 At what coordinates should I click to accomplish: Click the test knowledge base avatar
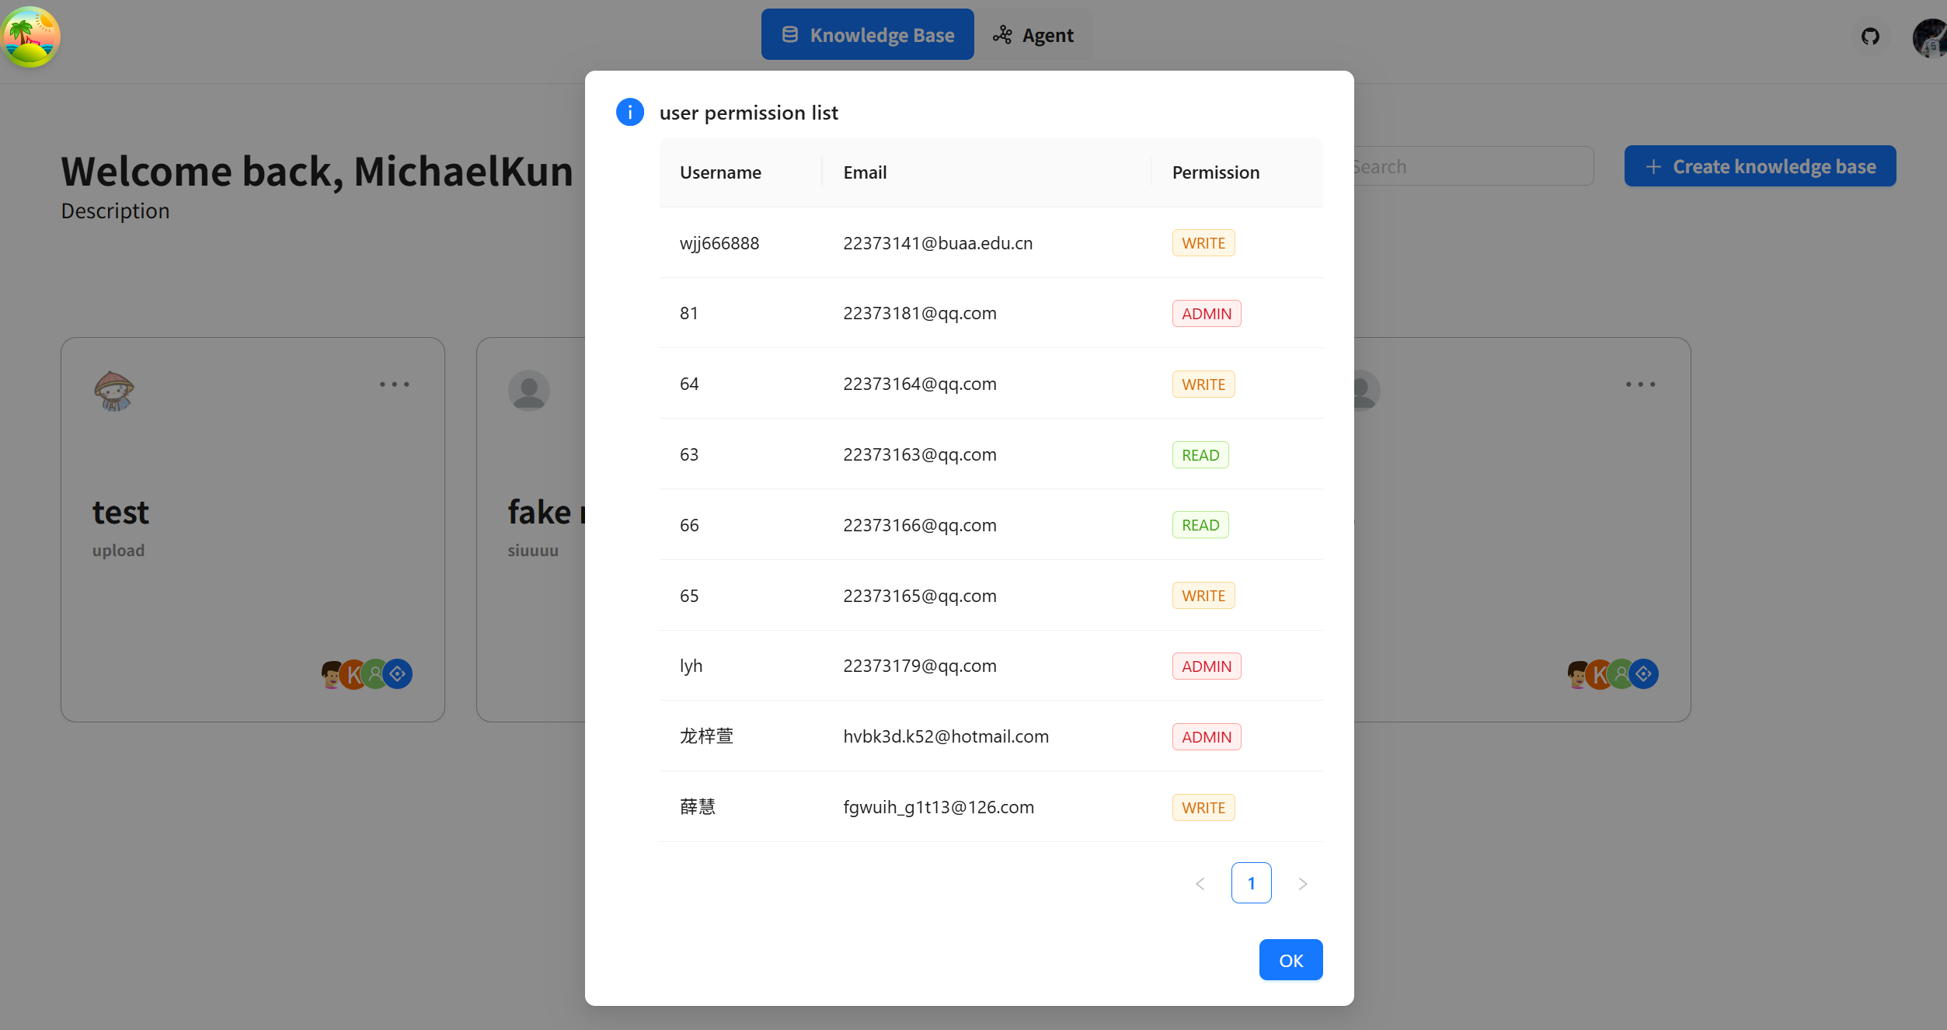coord(114,391)
